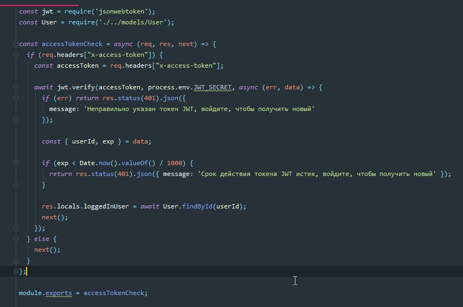Viewport: 463px width, 307px height.
Task: Click userId in the destructuring const line
Action: pos(83,141)
